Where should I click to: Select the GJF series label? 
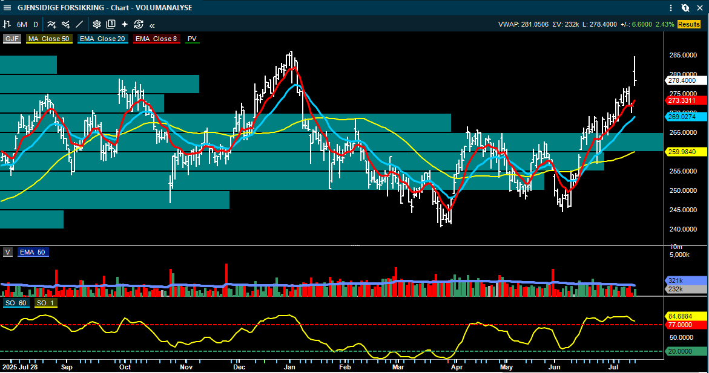coord(12,39)
